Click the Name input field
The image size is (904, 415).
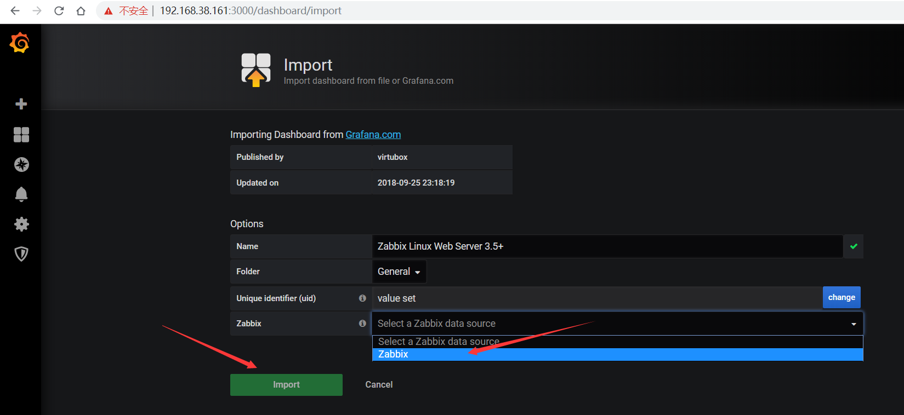click(607, 246)
